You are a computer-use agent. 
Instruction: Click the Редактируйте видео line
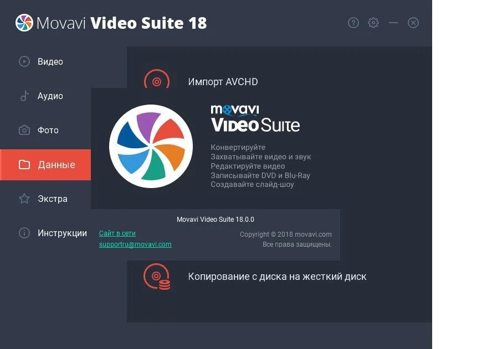click(x=248, y=166)
